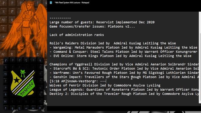Click the line 'Champions of Yggdrasil Division led by'
201x113 pixels.
click(124, 64)
